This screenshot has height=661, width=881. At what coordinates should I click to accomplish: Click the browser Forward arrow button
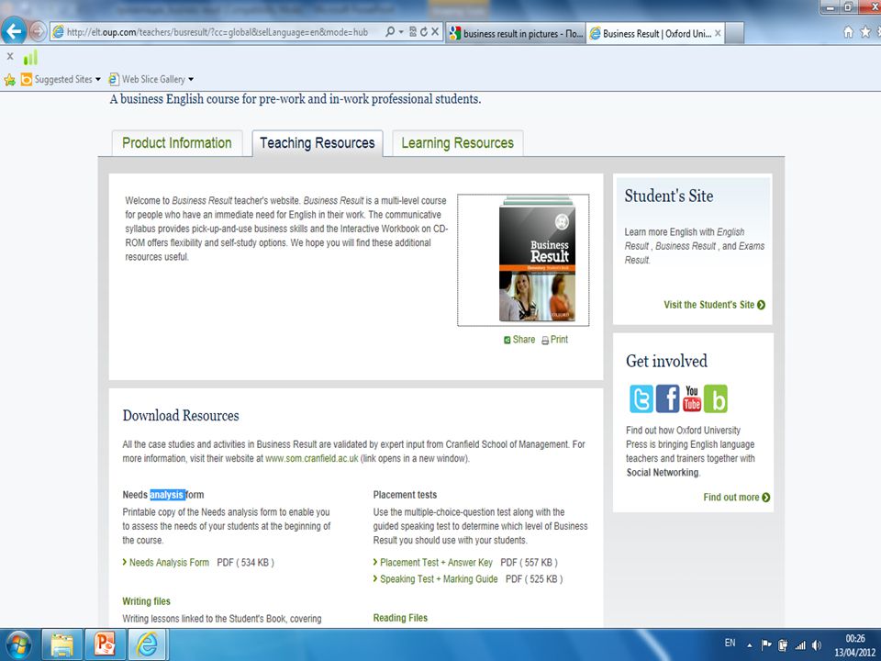38,31
